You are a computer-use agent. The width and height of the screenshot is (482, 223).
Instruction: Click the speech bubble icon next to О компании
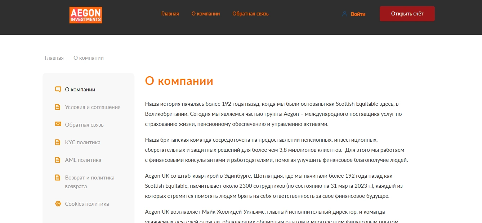tap(58, 90)
